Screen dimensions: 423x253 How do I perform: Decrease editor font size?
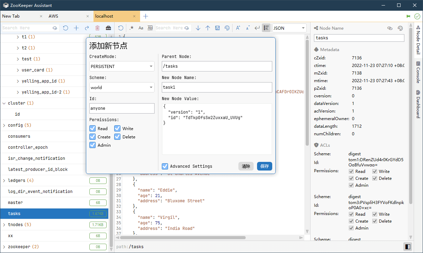pyautogui.click(x=248, y=28)
